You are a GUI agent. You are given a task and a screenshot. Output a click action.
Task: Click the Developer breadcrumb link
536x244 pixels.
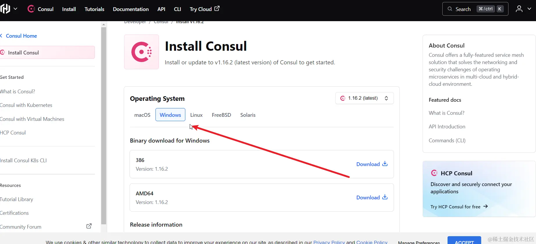135,22
